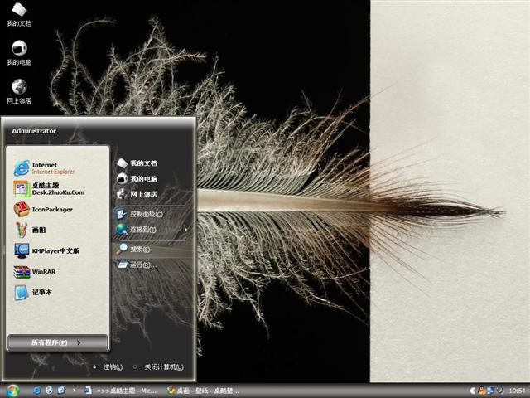Click 关闭计算机(U) shutdown button
Image resolution: width=530 pixels, height=398 pixels.
158,366
